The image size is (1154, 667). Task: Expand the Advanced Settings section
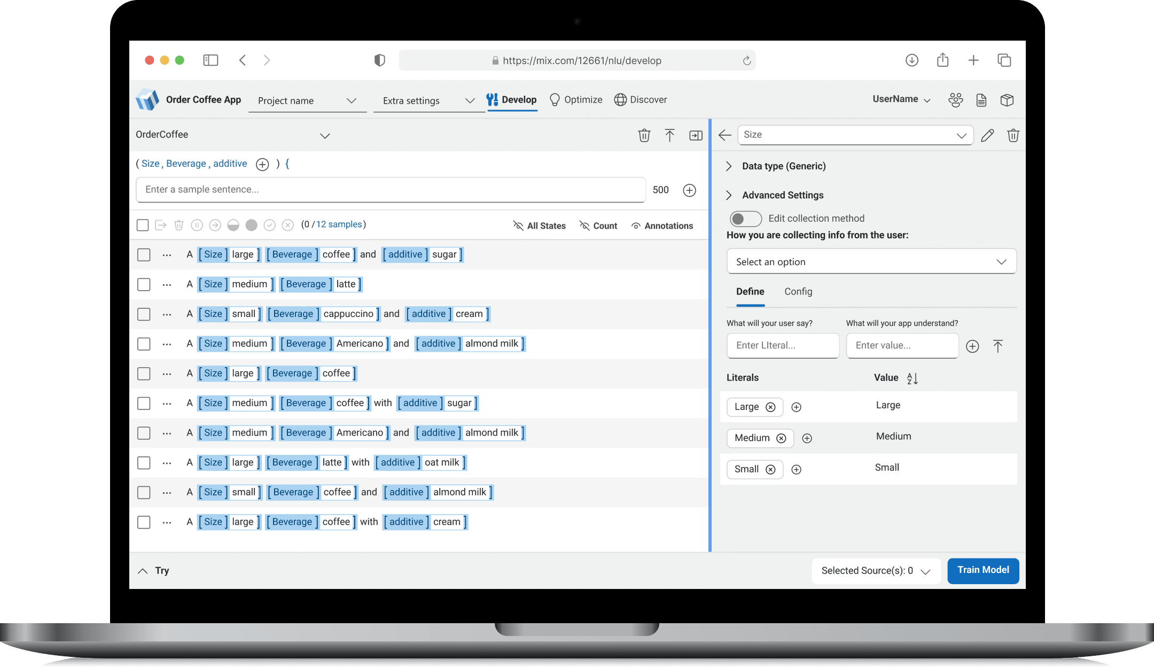[x=782, y=195]
